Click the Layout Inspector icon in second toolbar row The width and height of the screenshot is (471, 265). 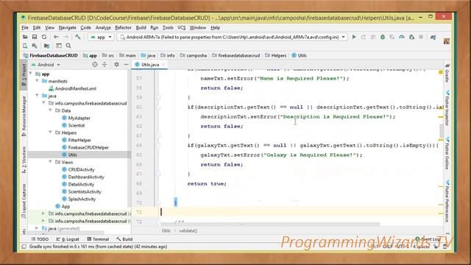tap(59, 46)
